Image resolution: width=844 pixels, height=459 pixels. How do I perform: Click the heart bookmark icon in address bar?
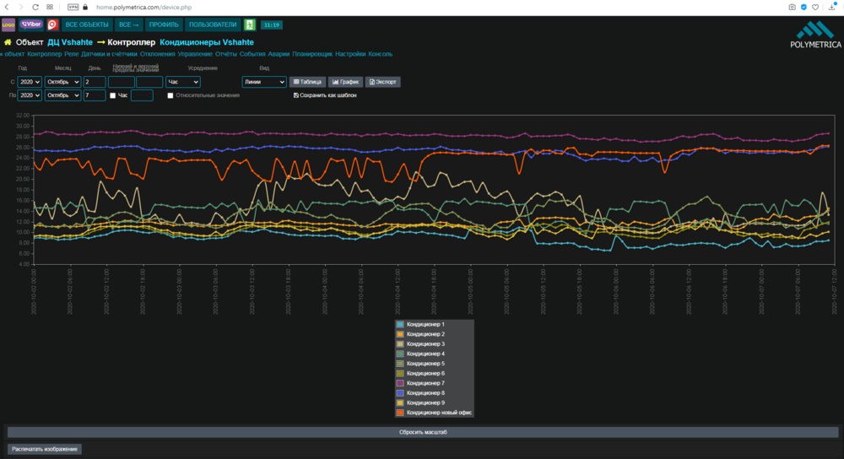(x=815, y=7)
